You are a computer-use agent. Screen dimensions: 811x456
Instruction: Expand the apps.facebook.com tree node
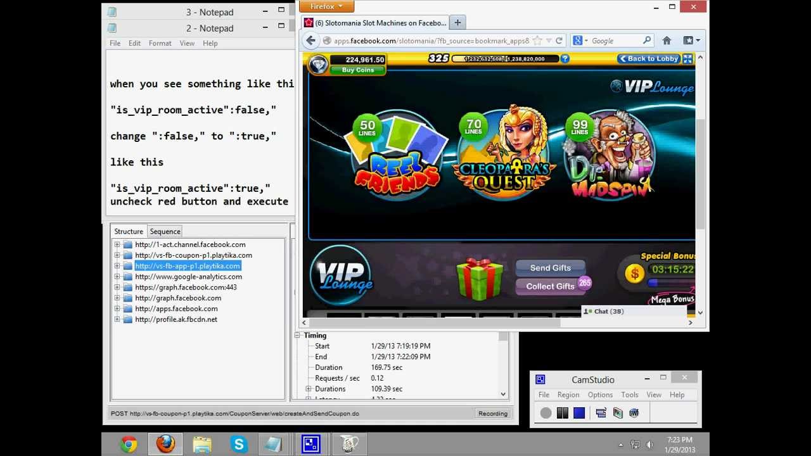pyautogui.click(x=117, y=309)
